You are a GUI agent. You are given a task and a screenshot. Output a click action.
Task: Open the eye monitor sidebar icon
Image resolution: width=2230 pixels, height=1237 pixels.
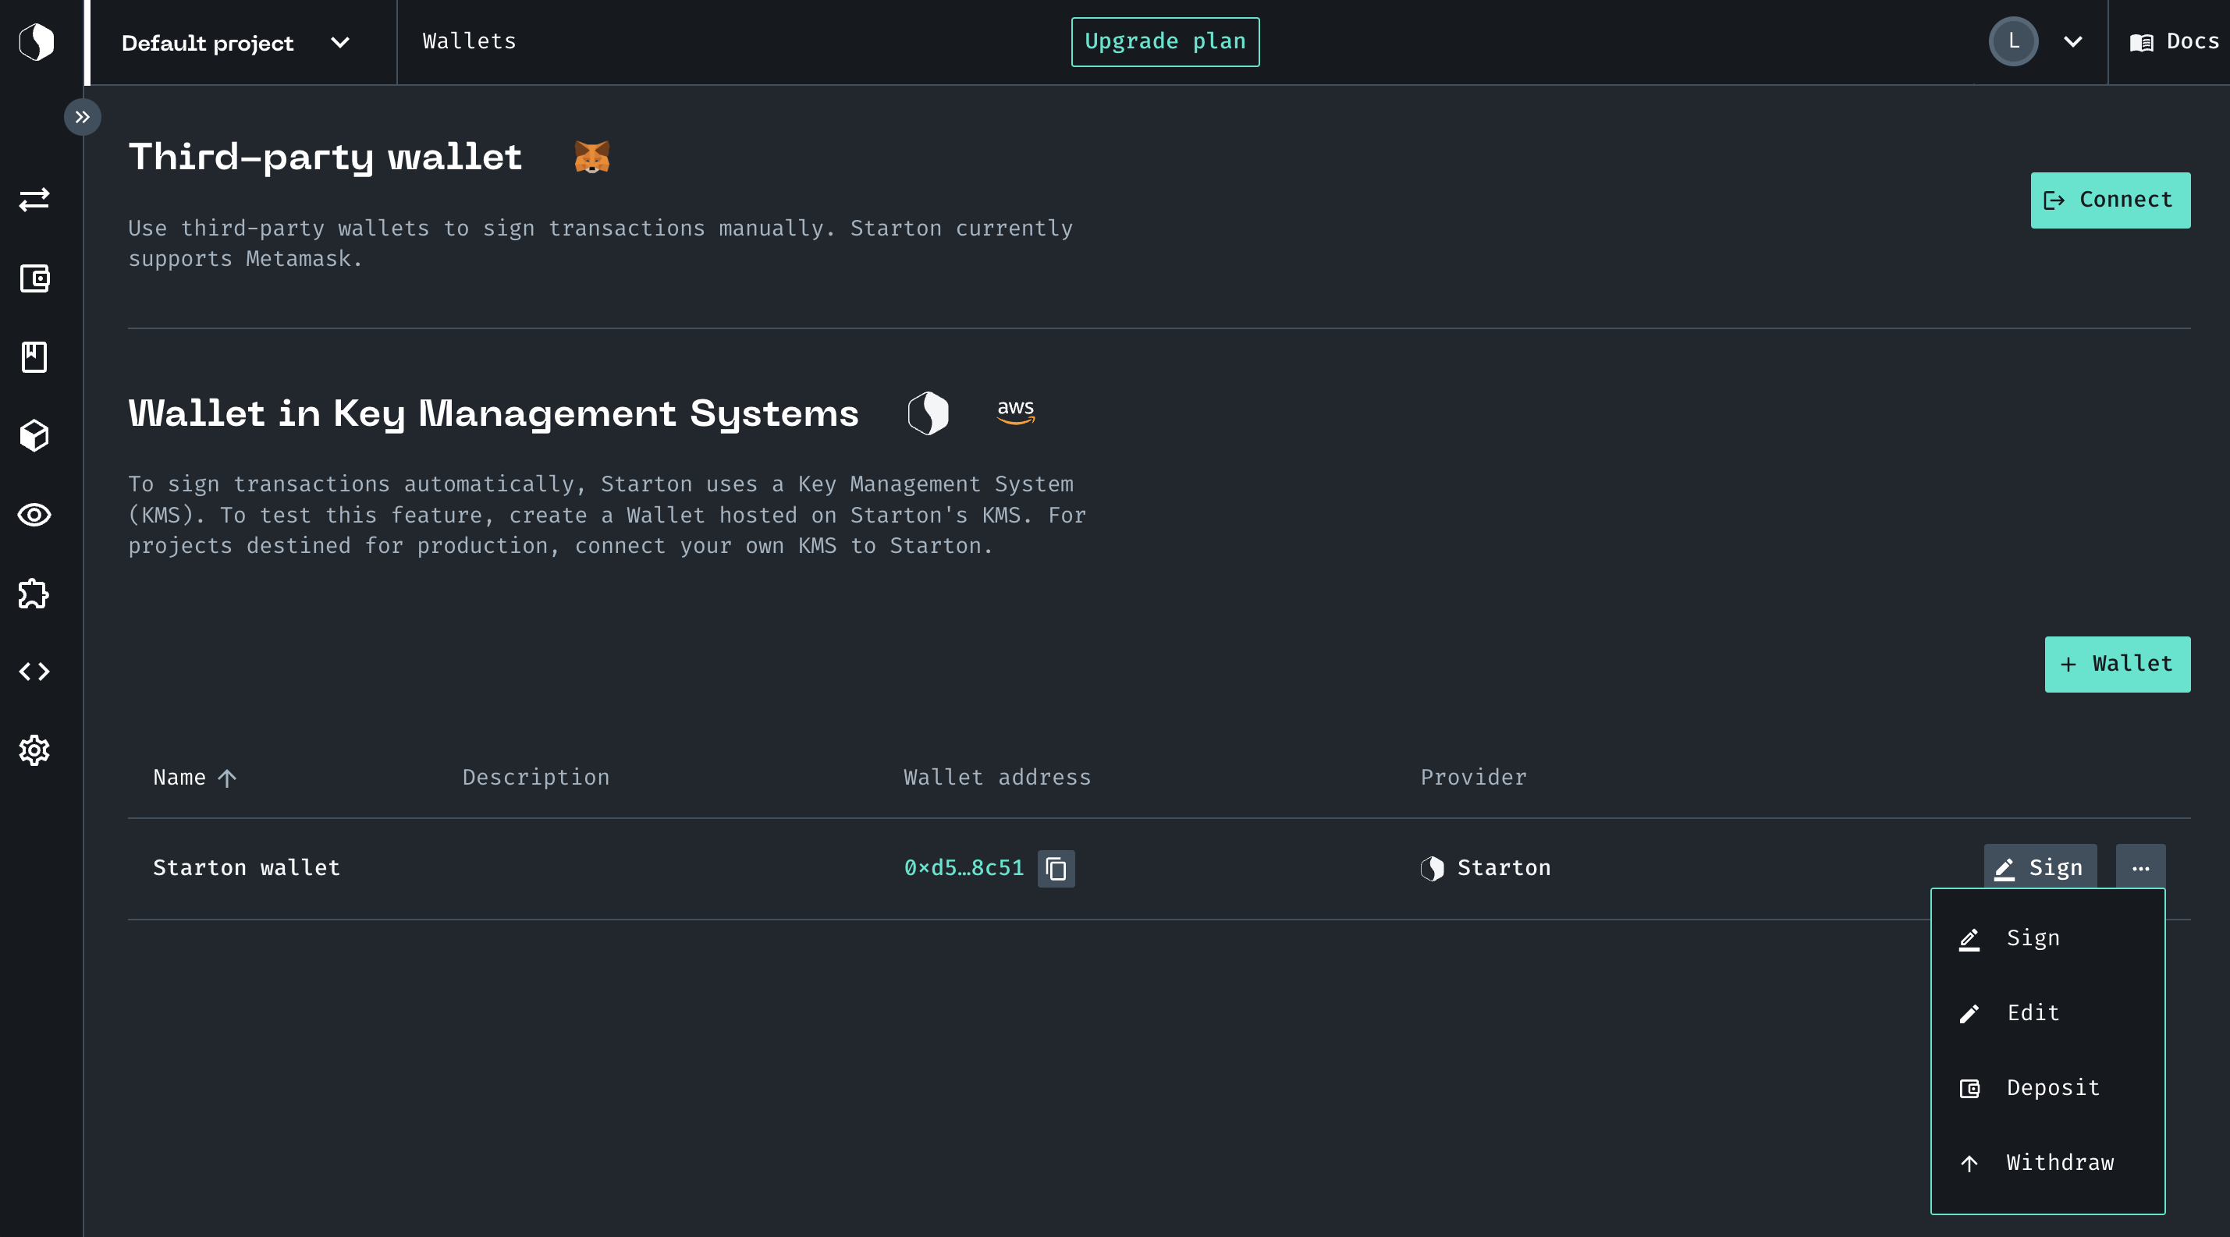[x=34, y=515]
